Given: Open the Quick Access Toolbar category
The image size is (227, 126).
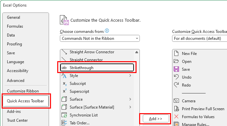Looking at the screenshot, I should (25, 101).
